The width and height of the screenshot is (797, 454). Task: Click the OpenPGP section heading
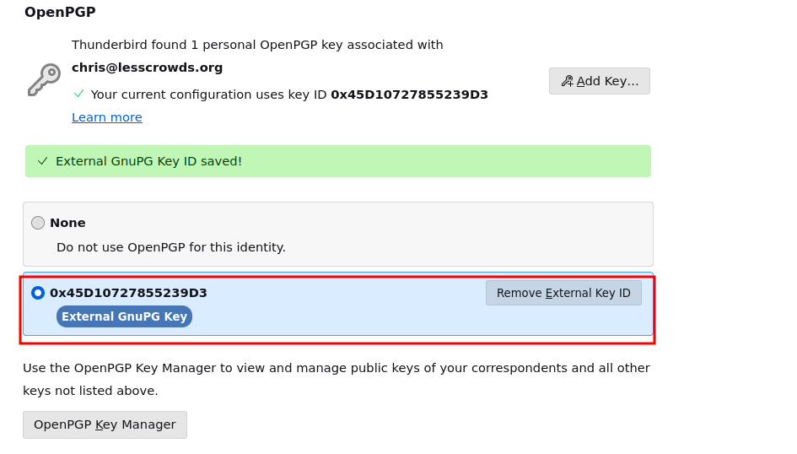[60, 12]
